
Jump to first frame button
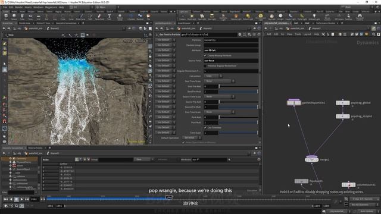pos(5,199)
